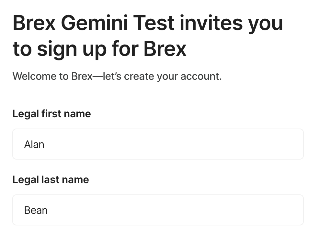Activate the topmost text input on the form
The height and width of the screenshot is (239, 318).
tap(158, 144)
